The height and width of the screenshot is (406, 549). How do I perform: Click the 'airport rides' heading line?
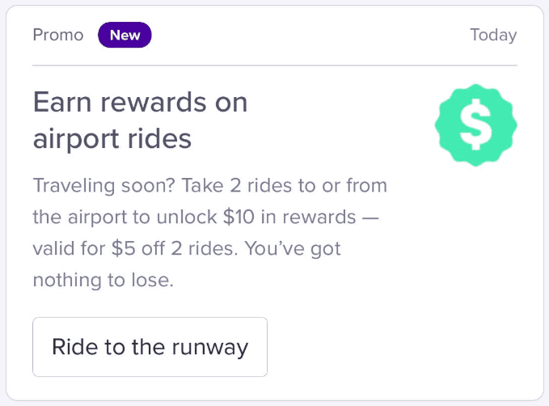point(112,139)
